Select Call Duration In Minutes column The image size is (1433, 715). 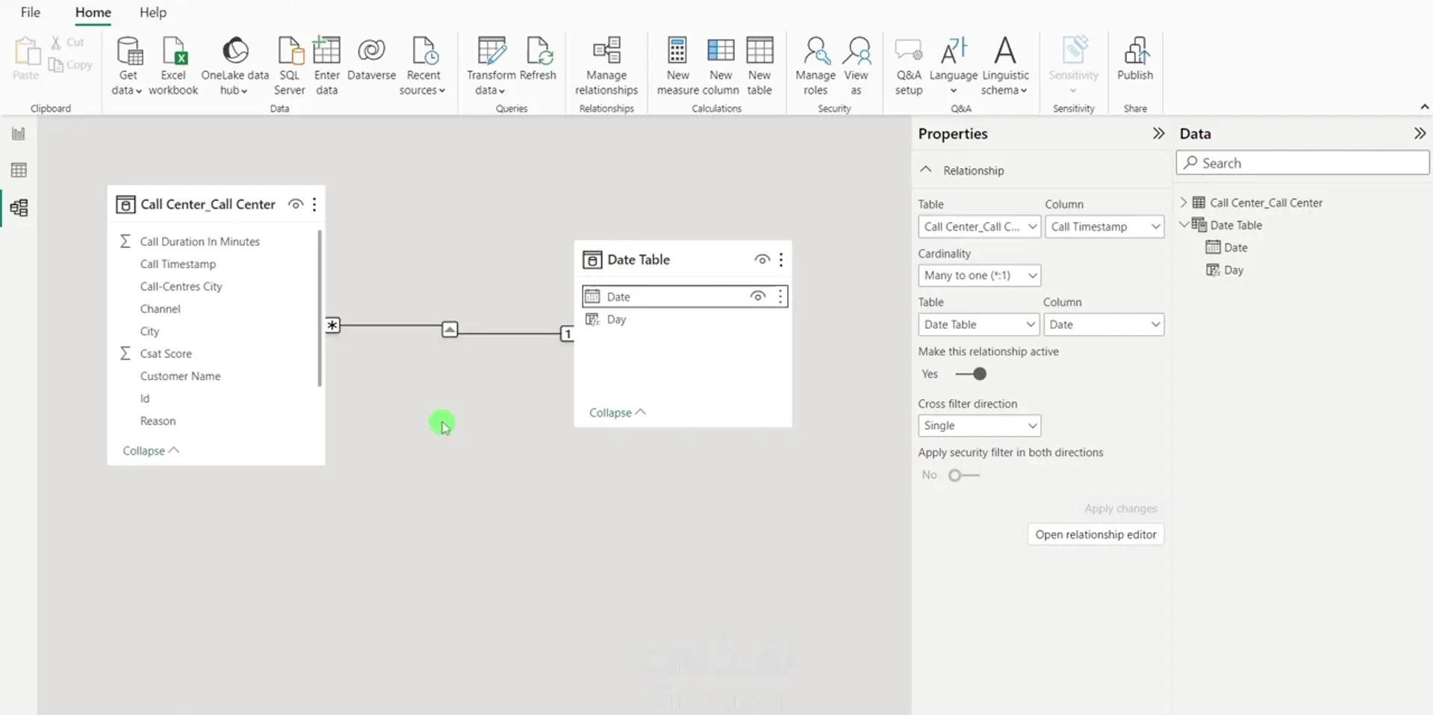199,241
